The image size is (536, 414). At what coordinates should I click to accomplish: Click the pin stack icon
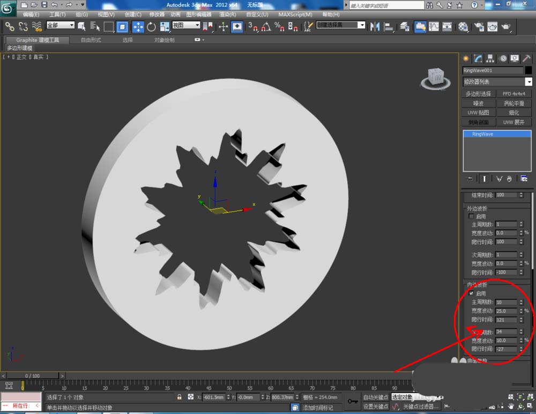point(470,178)
